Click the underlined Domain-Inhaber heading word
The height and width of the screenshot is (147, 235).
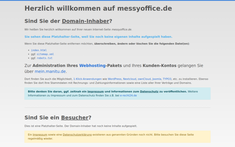click(85, 21)
